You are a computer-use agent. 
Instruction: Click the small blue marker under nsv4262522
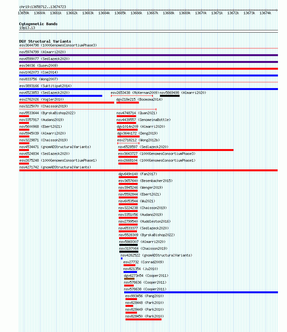tap(122, 258)
